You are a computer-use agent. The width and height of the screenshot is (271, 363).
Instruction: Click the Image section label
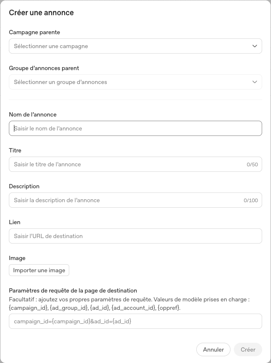click(17, 258)
